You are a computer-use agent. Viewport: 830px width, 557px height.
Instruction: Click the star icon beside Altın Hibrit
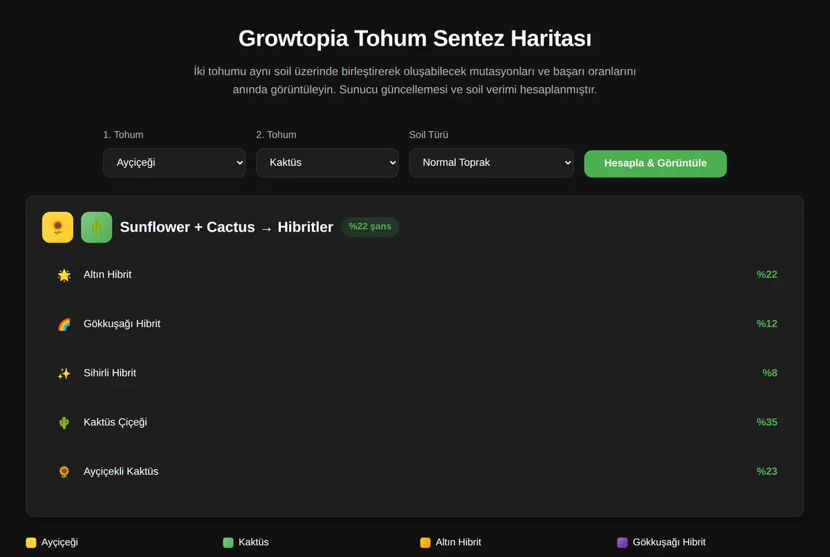pos(64,275)
